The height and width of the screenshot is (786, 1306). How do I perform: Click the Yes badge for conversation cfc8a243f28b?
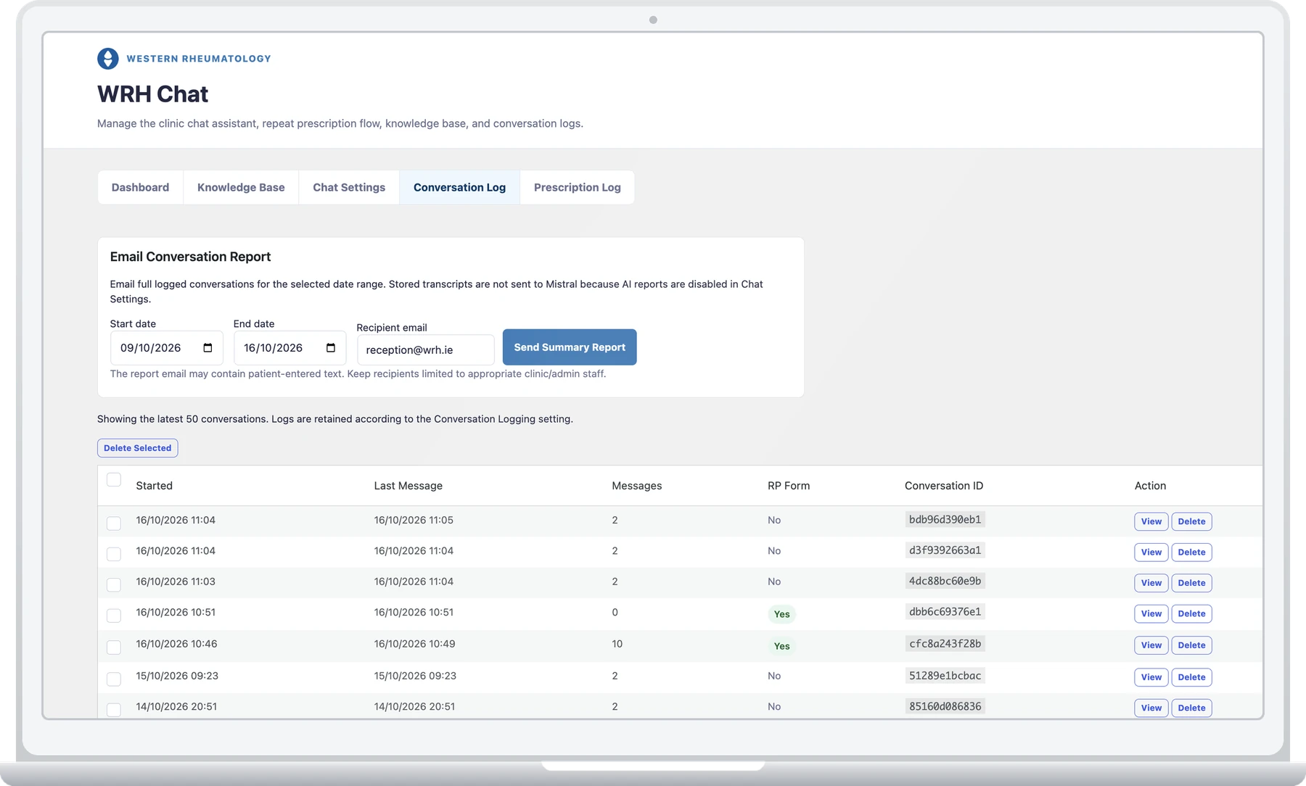[781, 646]
